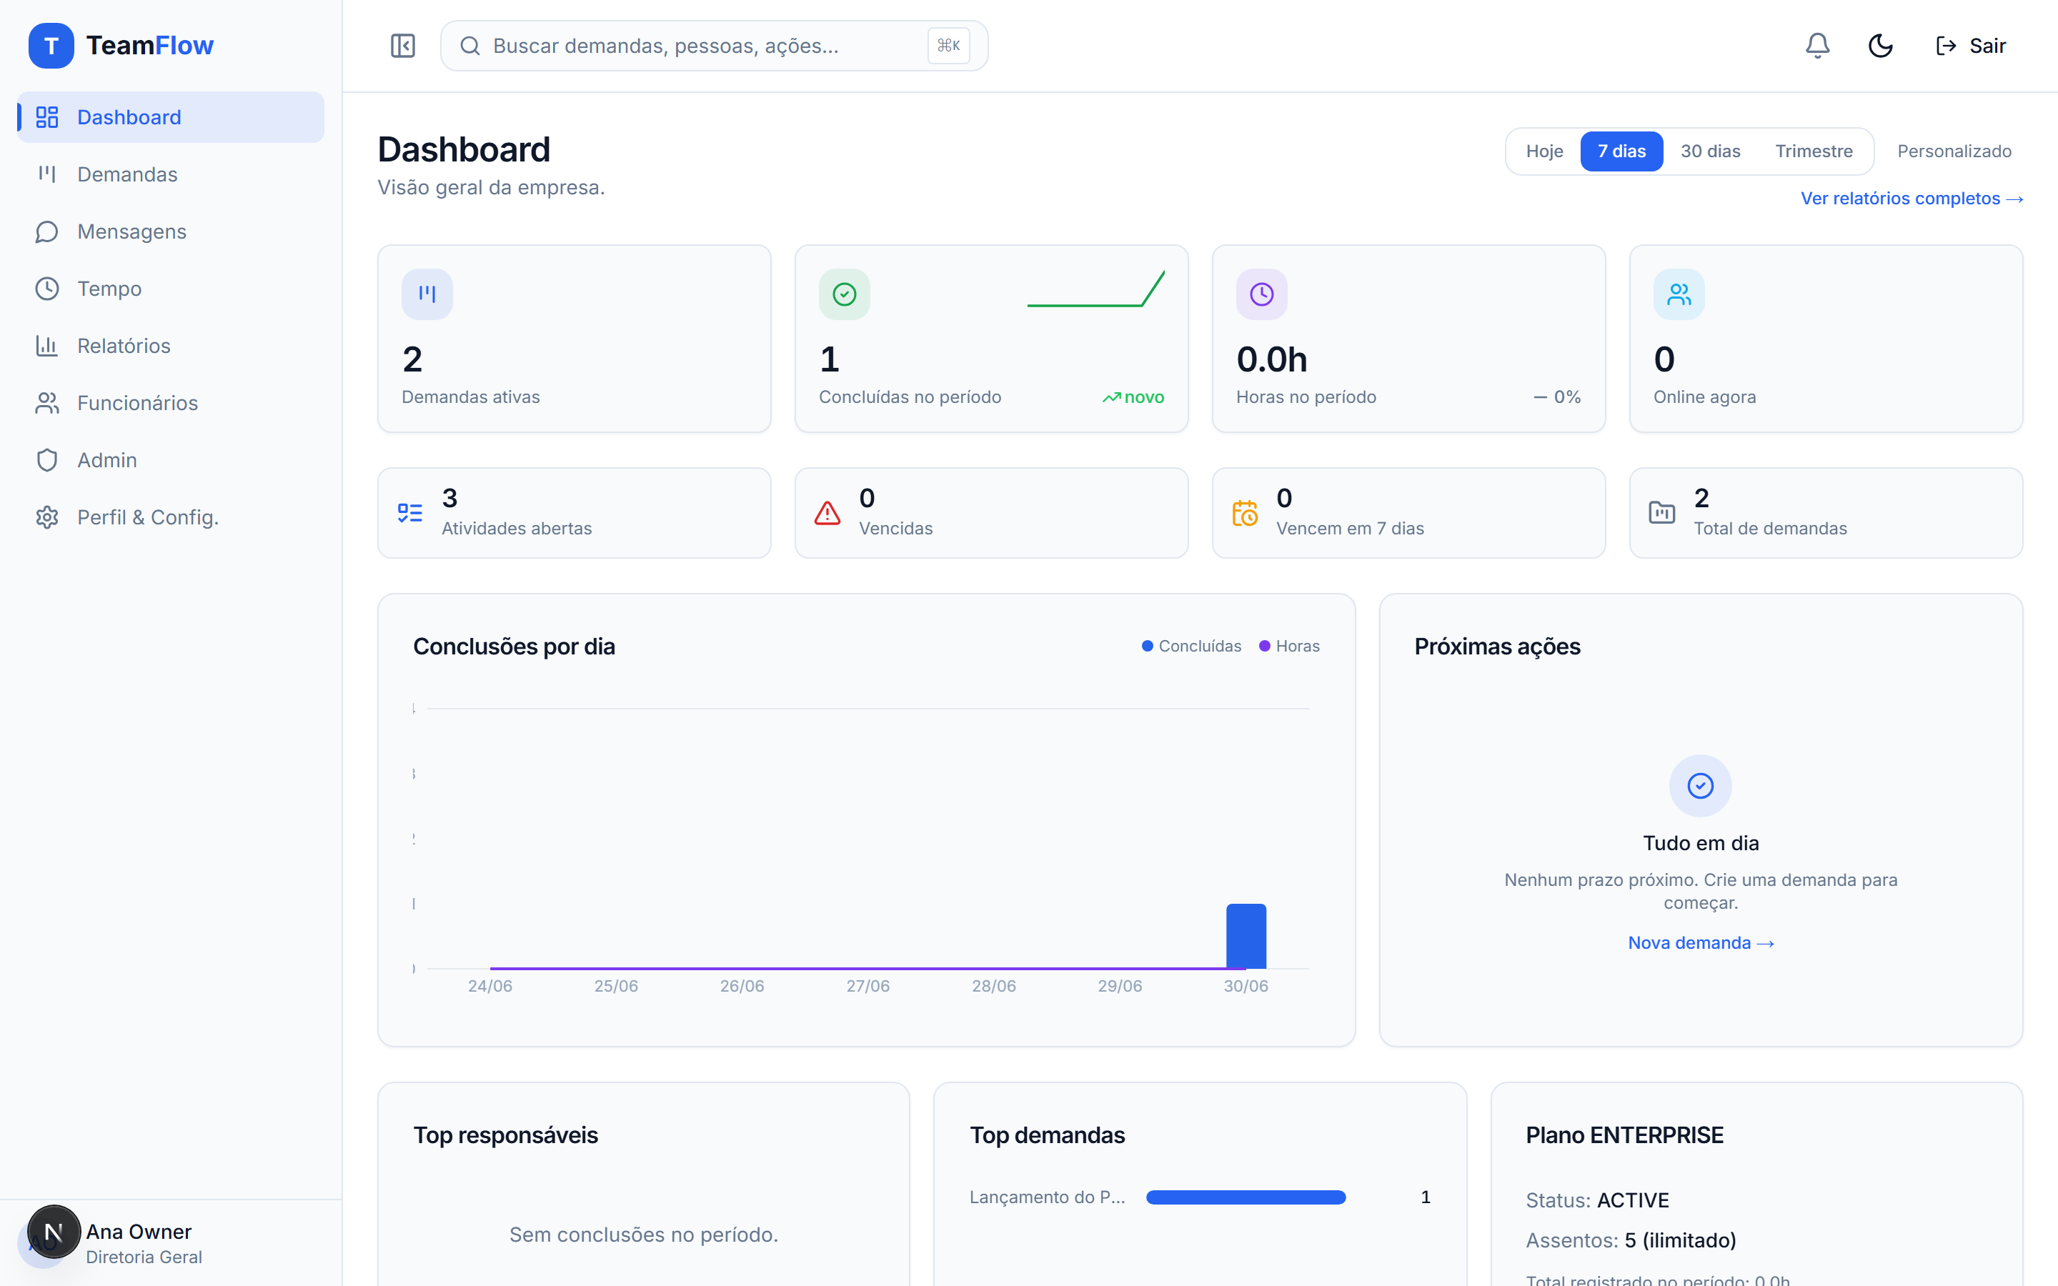Click the TeamFlow logo icon
Image resolution: width=2058 pixels, height=1286 pixels.
51,45
